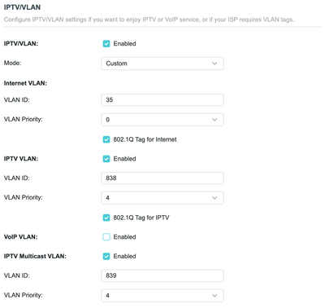The width and height of the screenshot is (325, 308).
Task: Click the VoIP VLAN label
Action: coord(21,237)
